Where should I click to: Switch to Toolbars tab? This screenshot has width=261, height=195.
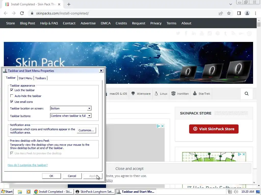point(41,78)
